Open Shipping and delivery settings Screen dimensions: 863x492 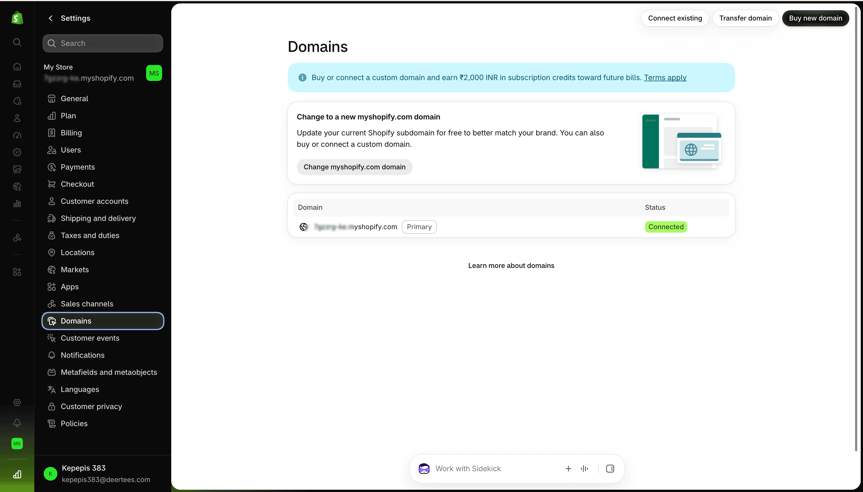[103, 218]
